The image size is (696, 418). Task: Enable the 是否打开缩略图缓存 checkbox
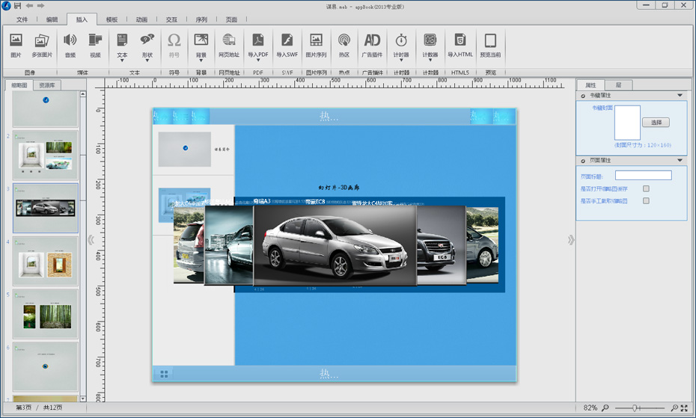point(646,189)
